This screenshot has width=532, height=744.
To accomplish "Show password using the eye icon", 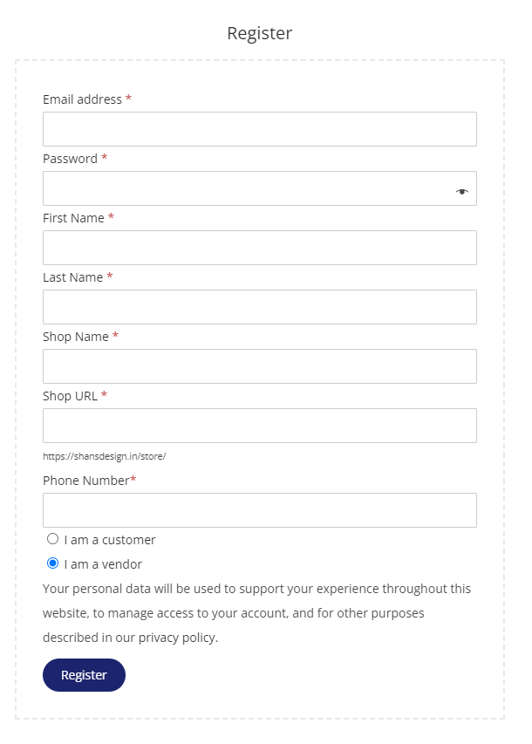I will coord(461,192).
